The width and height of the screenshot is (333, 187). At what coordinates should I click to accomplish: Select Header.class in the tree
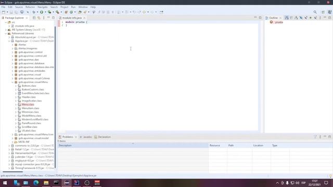click(x=29, y=97)
